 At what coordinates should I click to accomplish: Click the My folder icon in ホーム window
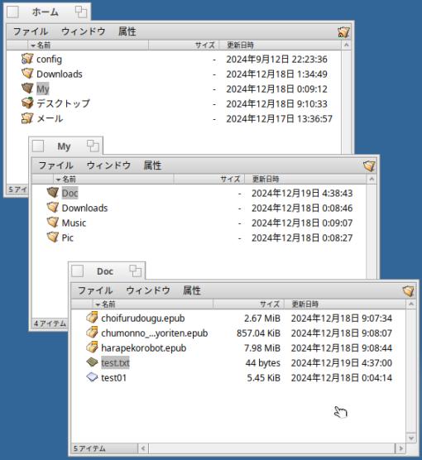tap(27, 89)
